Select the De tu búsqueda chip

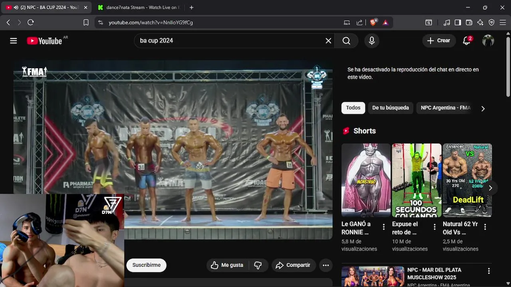tap(390, 108)
